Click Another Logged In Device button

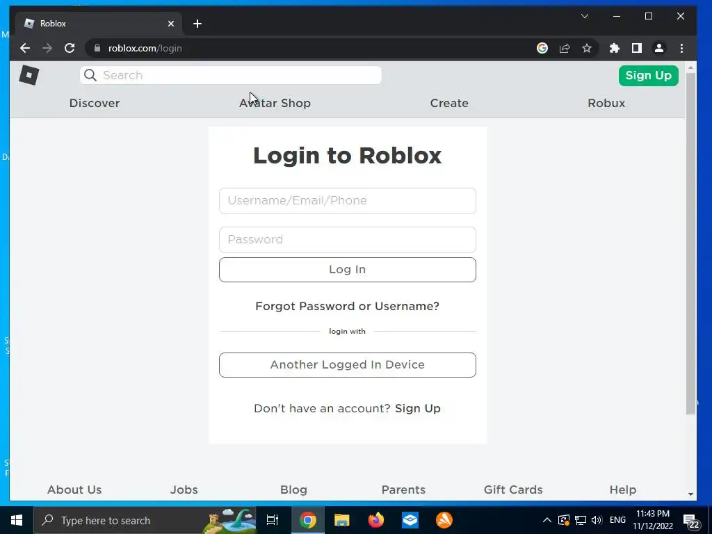[348, 365]
